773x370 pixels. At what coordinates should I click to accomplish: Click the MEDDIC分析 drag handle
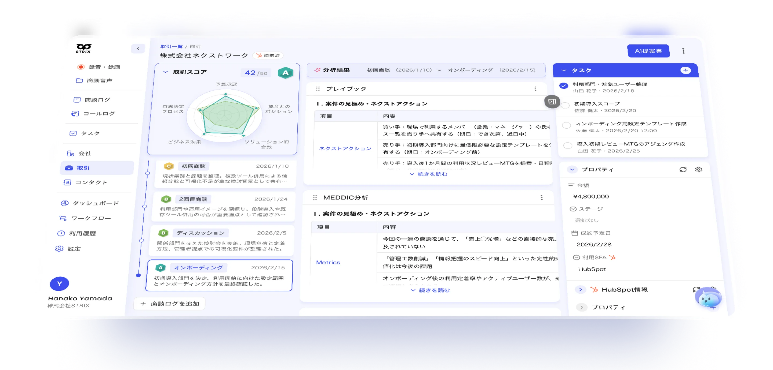click(x=315, y=197)
